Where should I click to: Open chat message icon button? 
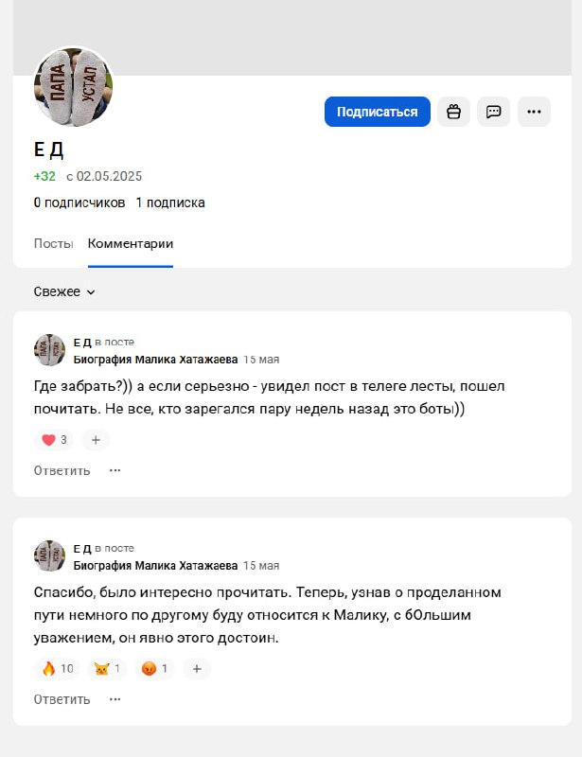[493, 112]
